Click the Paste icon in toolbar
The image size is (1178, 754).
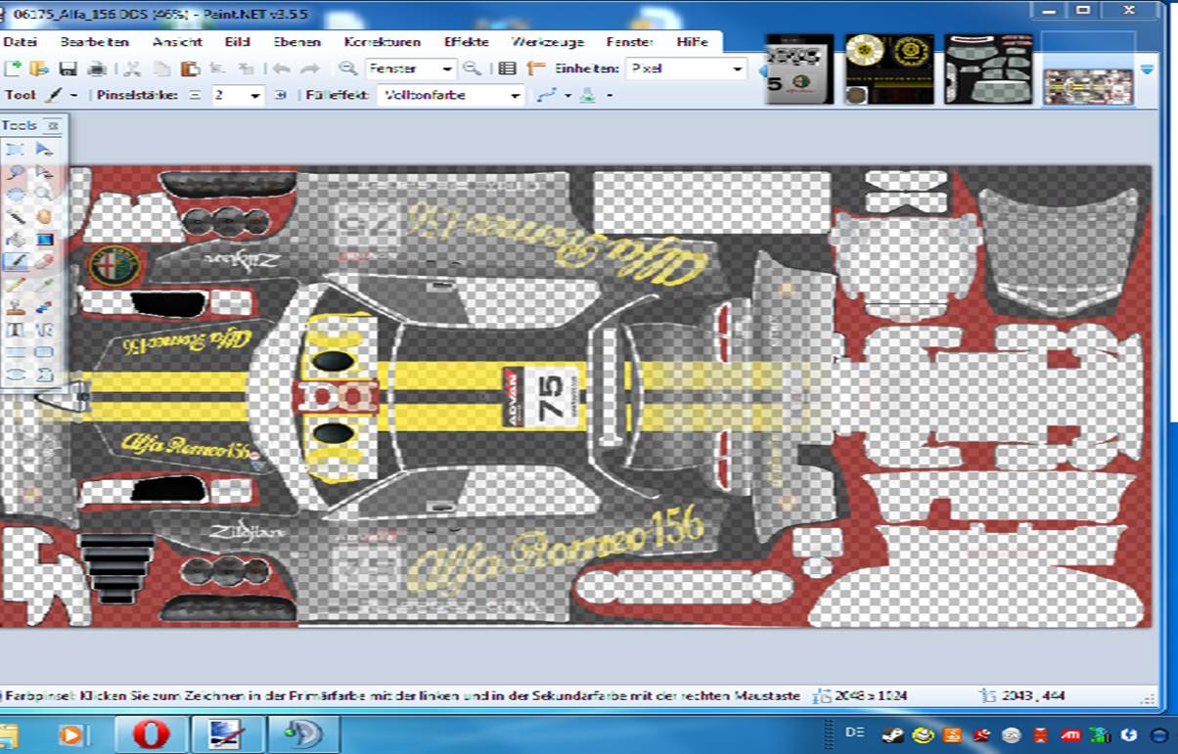tap(190, 68)
